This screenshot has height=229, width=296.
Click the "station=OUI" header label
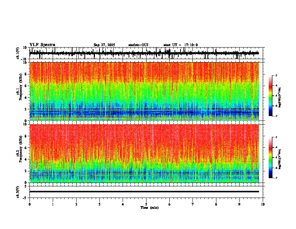pyautogui.click(x=138, y=45)
